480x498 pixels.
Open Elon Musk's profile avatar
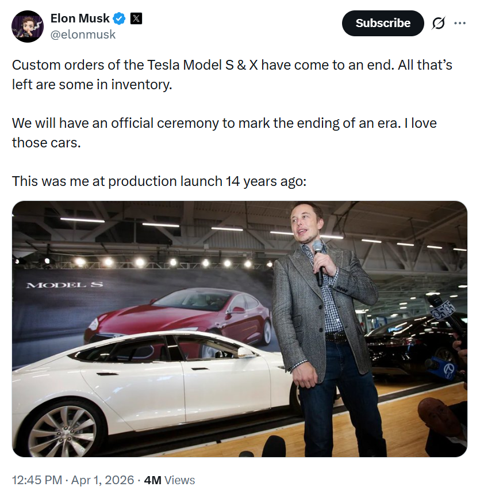(27, 26)
